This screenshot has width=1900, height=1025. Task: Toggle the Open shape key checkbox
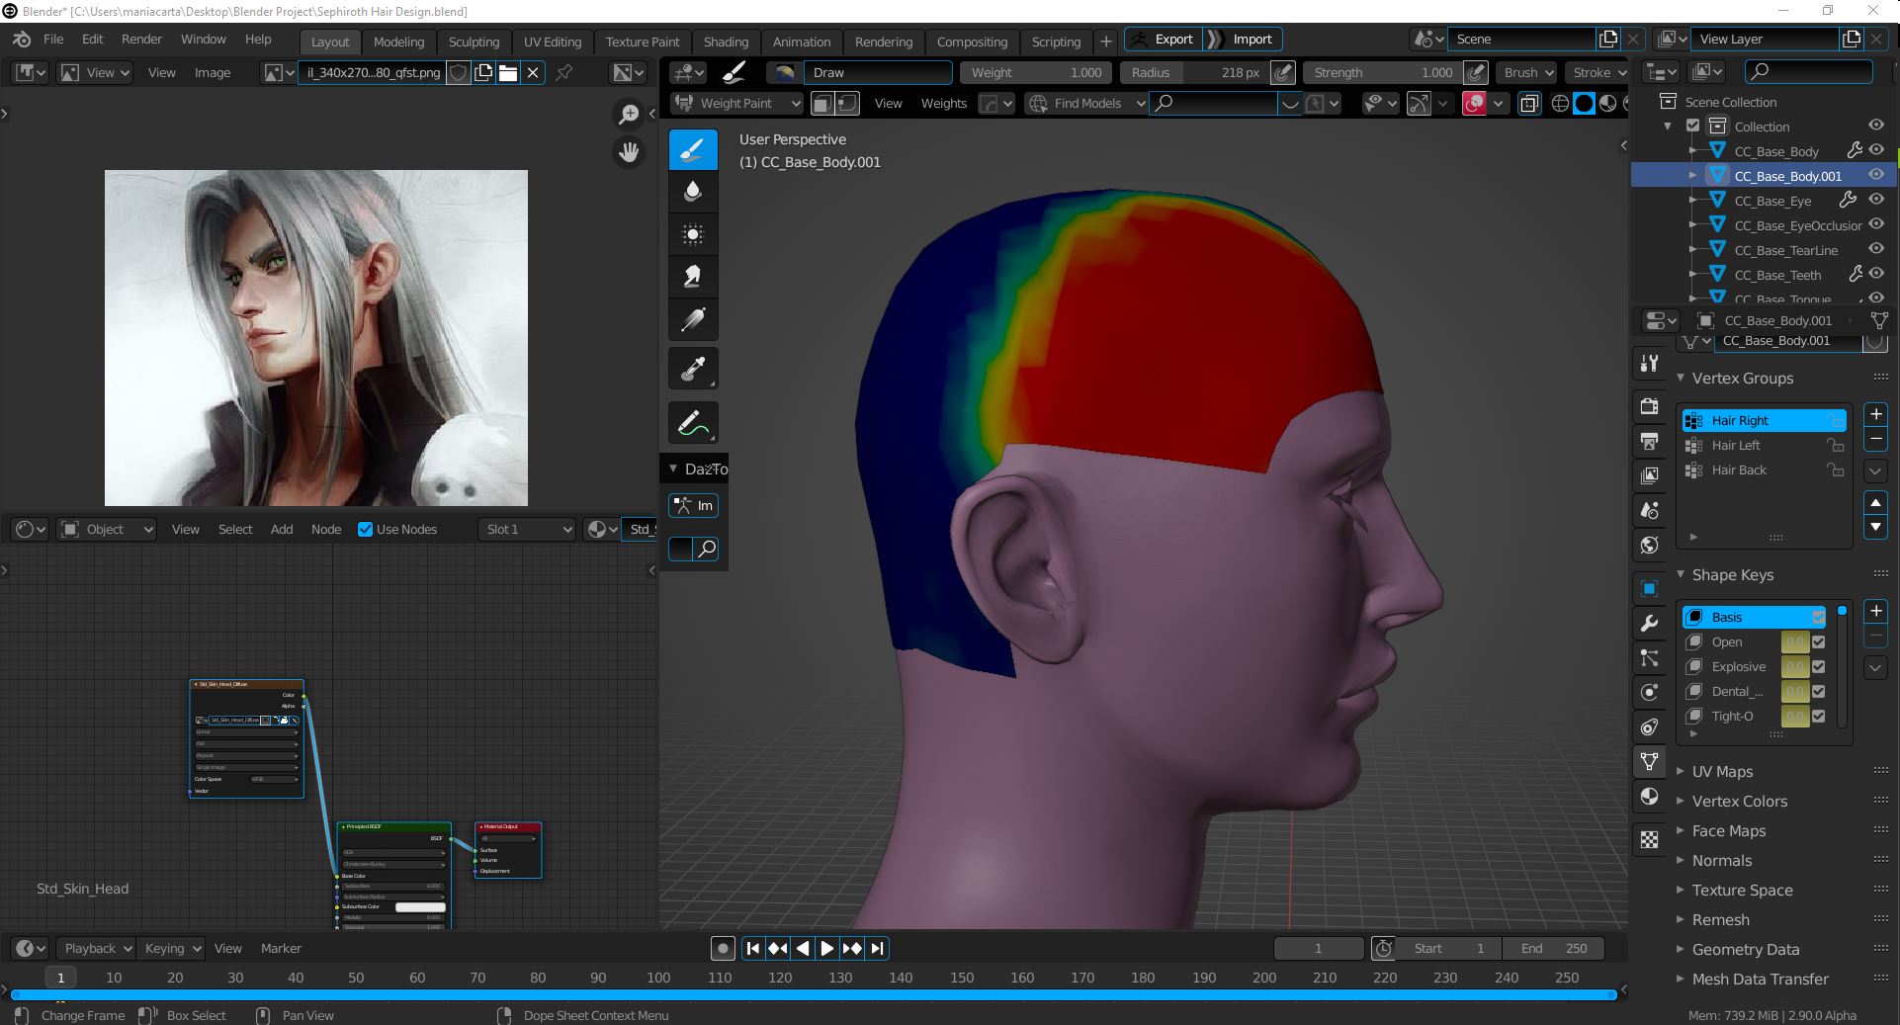tap(1818, 641)
